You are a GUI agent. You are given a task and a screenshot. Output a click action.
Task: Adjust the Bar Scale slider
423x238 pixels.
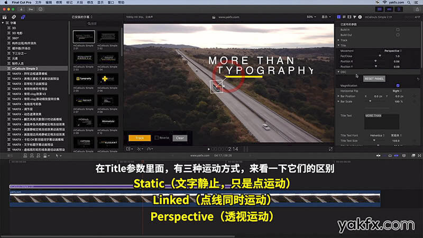tap(370, 102)
